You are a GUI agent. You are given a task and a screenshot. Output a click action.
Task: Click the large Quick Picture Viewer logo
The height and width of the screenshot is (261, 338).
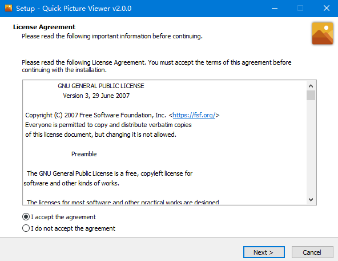point(323,33)
